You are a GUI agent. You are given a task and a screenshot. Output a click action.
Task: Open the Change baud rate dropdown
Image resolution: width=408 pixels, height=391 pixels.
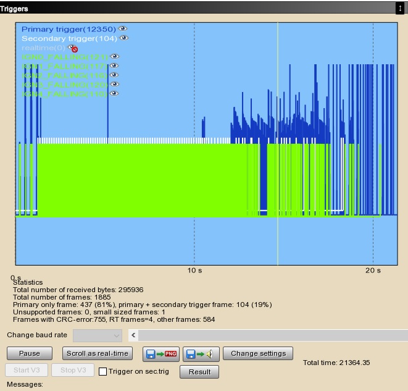(x=98, y=335)
